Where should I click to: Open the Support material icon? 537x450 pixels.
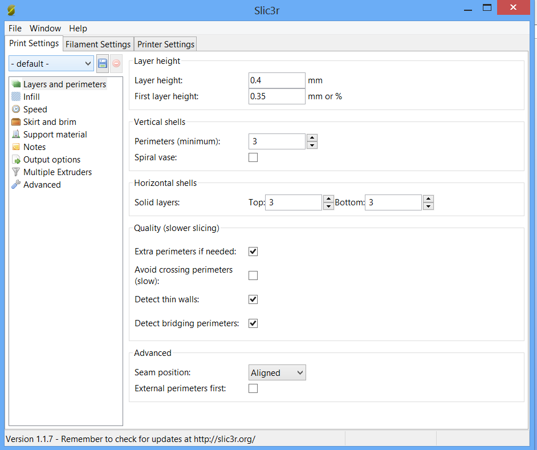[16, 135]
